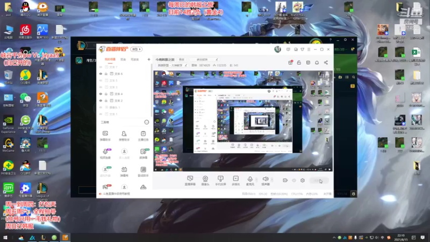Image resolution: width=430 pixels, height=242 pixels.
Task: Add 直播屏幕 screen capture source
Action: click(190, 181)
